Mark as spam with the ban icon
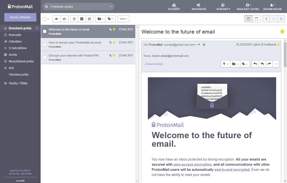Viewport: 287px width, 183px height. coord(89,19)
